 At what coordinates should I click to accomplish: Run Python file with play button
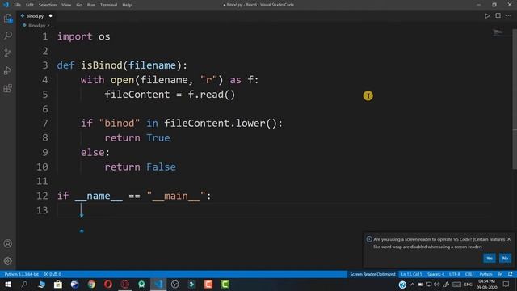click(487, 16)
